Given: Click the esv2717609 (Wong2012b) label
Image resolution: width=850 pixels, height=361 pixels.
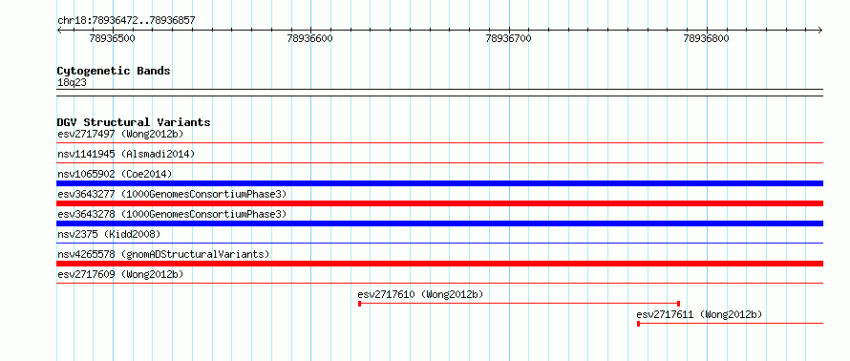Looking at the screenshot, I should pyautogui.click(x=120, y=274).
